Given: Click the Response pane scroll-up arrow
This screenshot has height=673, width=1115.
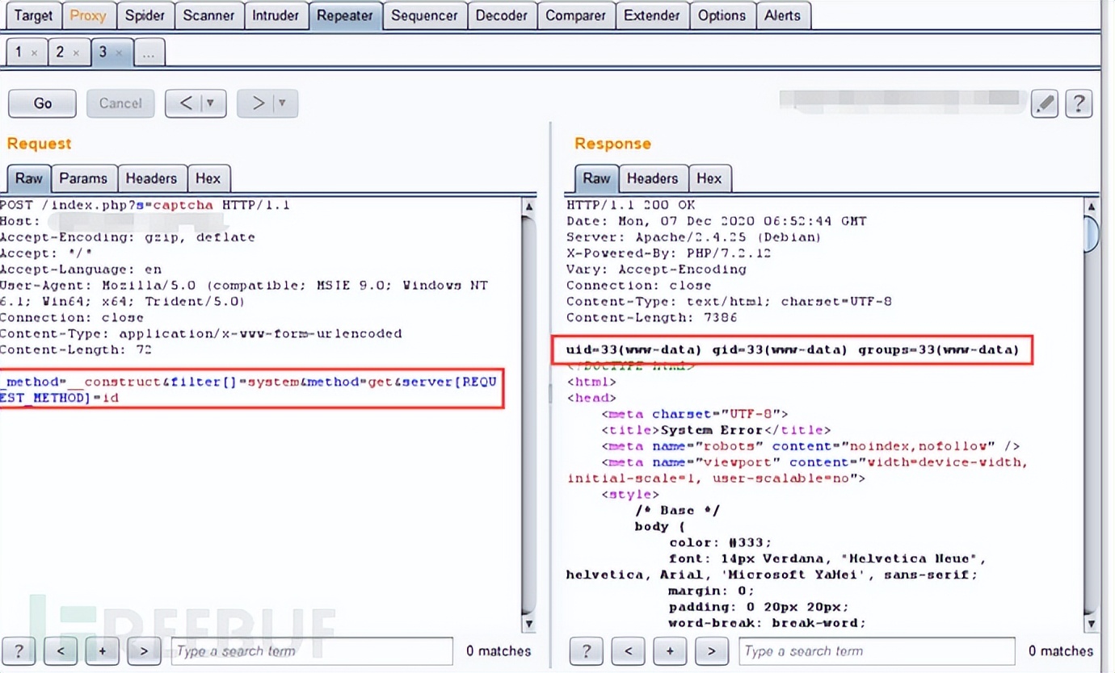Looking at the screenshot, I should point(1092,207).
